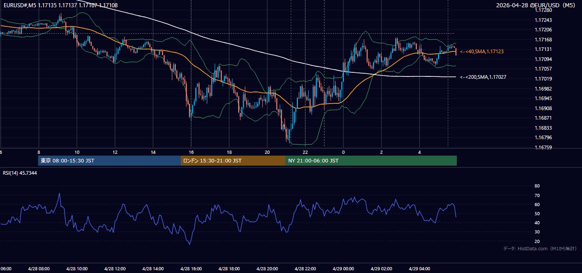Image resolution: width=582 pixels, height=273 pixels.
Task: Click RSI scale value 70
Action: coord(537,195)
